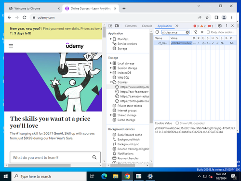Select the cf_cle... cookie name cell
Screen dimensions: 241x181
pos(161,43)
